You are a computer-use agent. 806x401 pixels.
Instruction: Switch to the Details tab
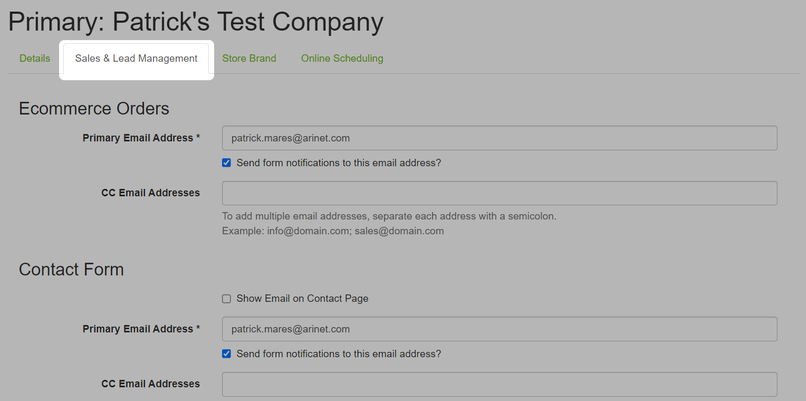(35, 59)
